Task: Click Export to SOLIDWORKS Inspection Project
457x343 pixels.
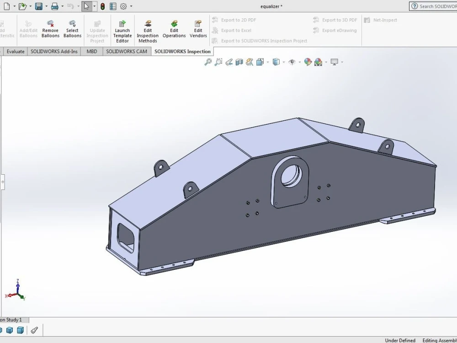Action: pyautogui.click(x=260, y=41)
